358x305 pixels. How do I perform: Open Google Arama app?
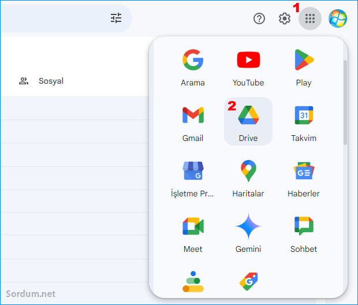click(x=193, y=67)
